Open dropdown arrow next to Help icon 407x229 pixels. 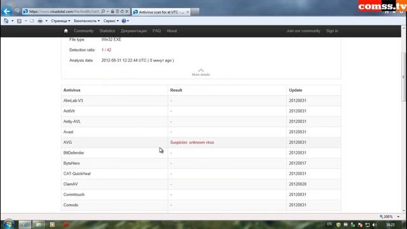coord(128,21)
